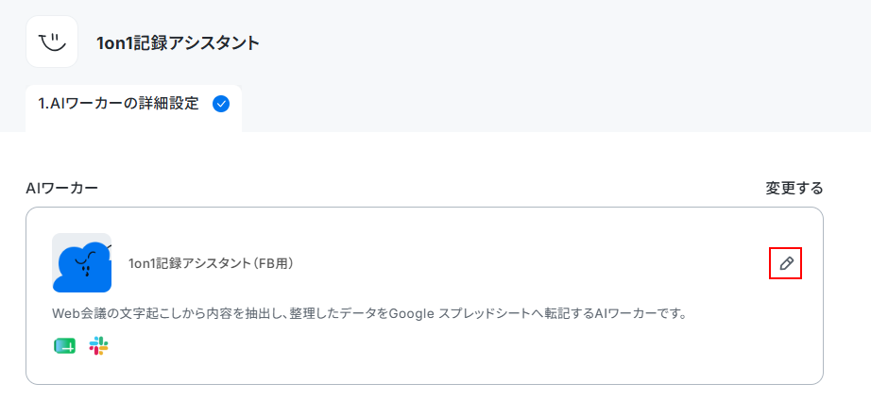Image resolution: width=871 pixels, height=417 pixels.
Task: Select worker name 1on1記録アシスタント（FB用）
Action: point(211,264)
